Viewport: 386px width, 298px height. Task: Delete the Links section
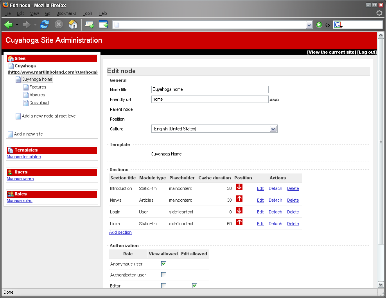(x=293, y=224)
